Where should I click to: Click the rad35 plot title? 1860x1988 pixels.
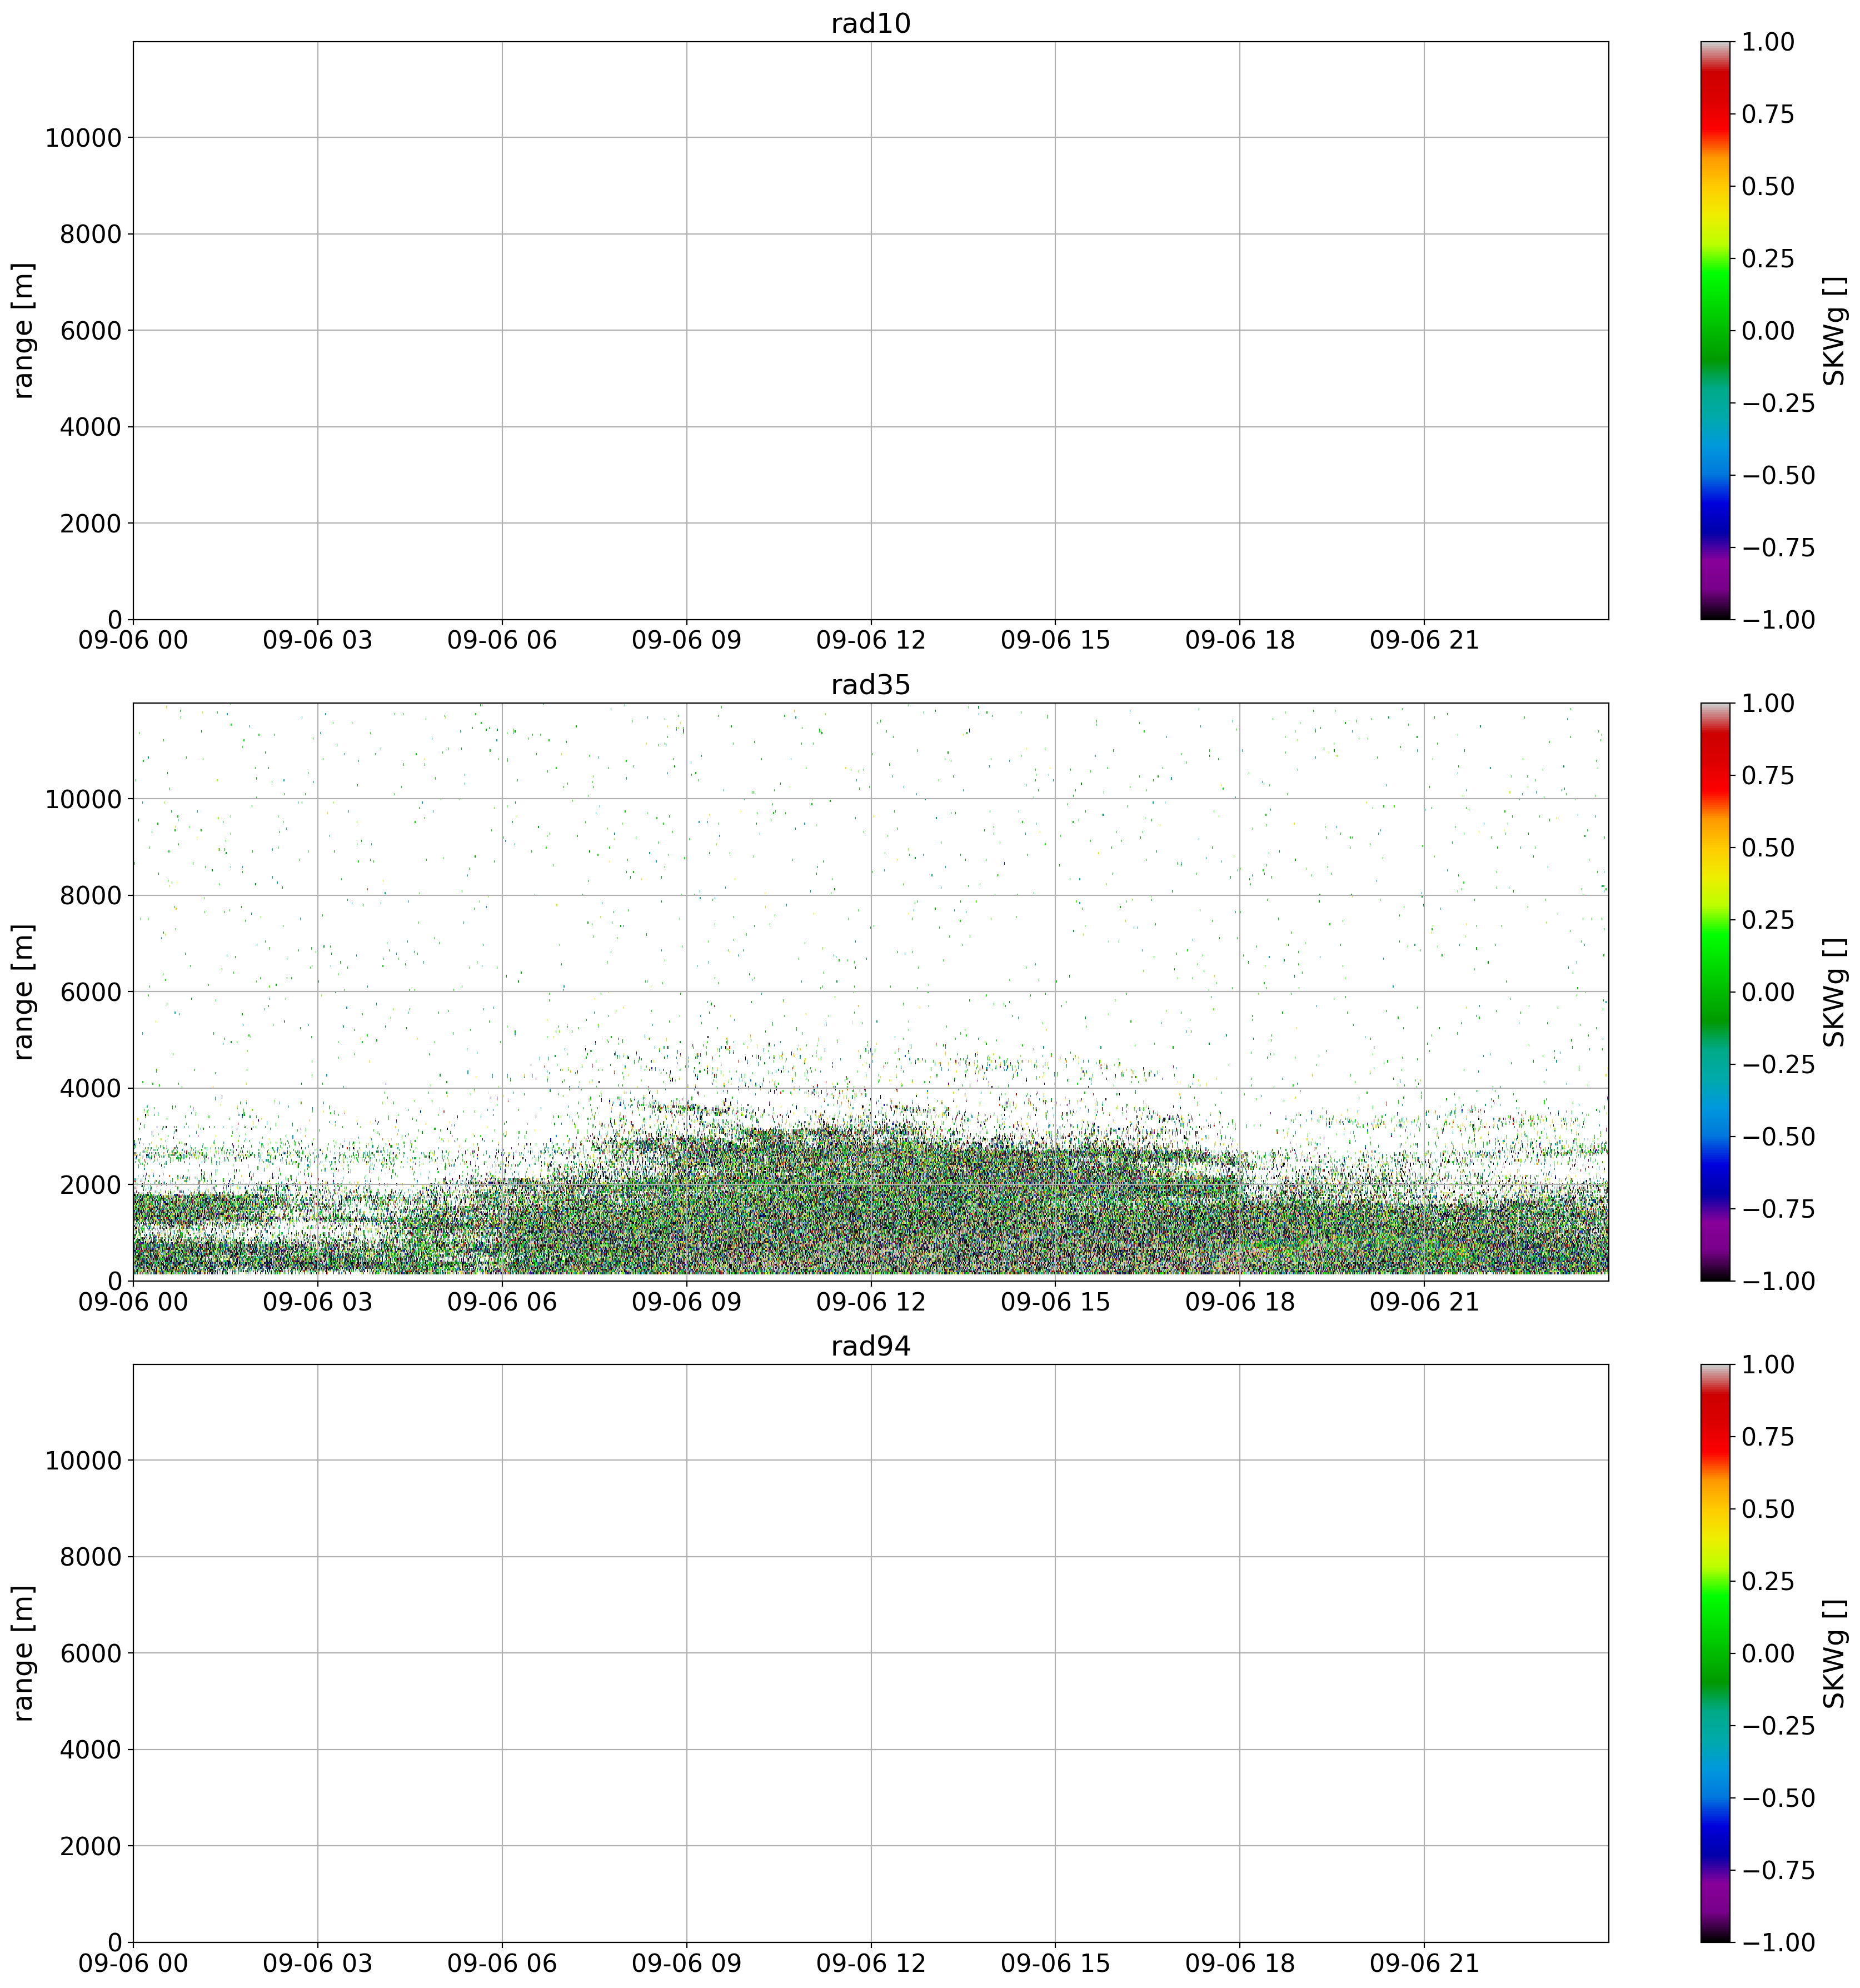[x=870, y=685]
